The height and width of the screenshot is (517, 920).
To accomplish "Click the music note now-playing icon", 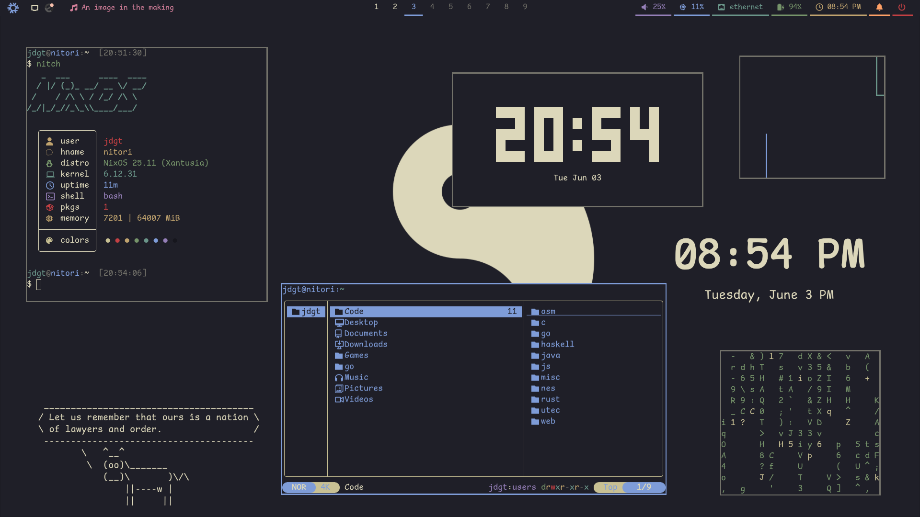I will (x=73, y=8).
